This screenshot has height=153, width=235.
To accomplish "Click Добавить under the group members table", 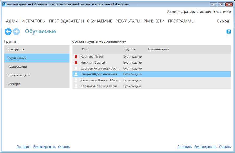I will click(185, 147).
